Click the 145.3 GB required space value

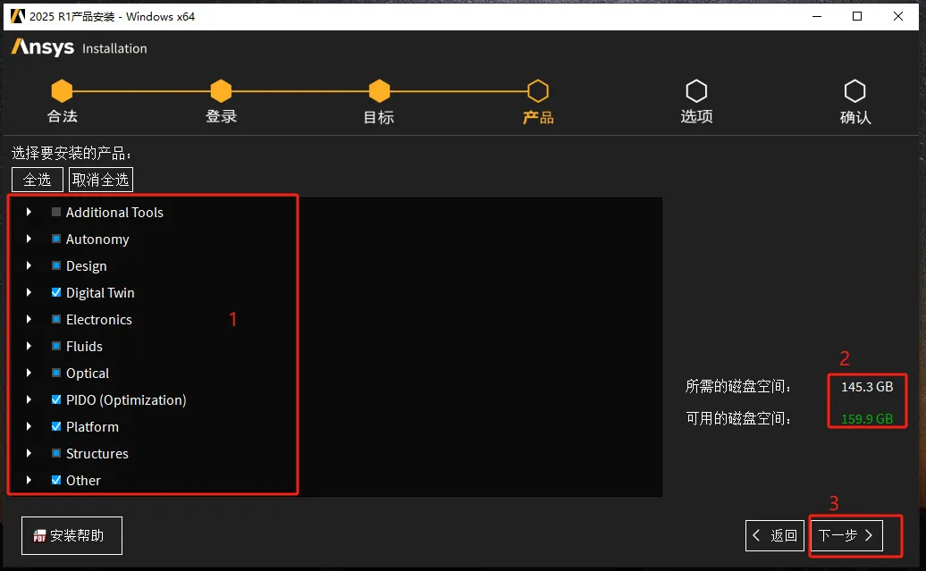click(867, 387)
